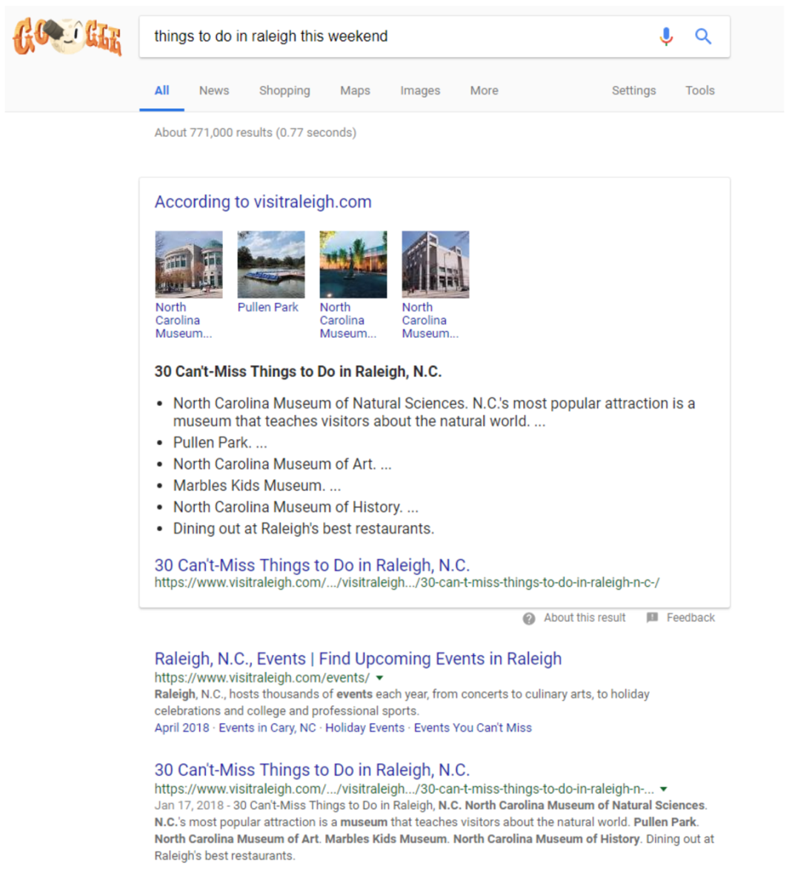Open the April 2018 sitelink
The width and height of the screenshot is (786, 889).
tap(181, 727)
